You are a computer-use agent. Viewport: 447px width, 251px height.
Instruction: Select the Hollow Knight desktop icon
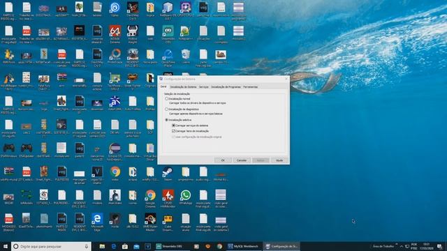(133, 33)
